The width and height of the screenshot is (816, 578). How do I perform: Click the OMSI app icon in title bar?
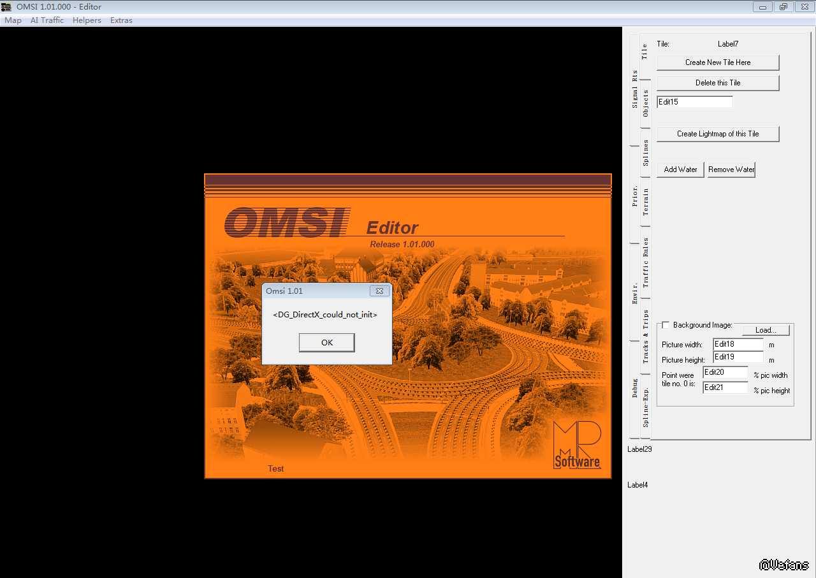click(7, 7)
